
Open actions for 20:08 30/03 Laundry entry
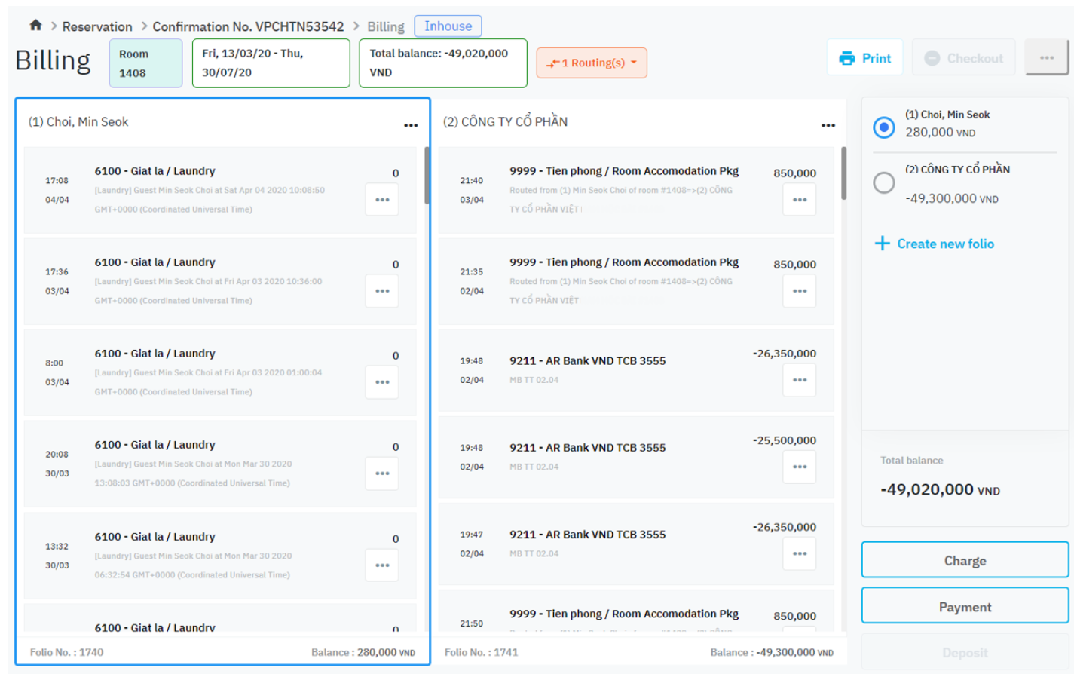(382, 473)
